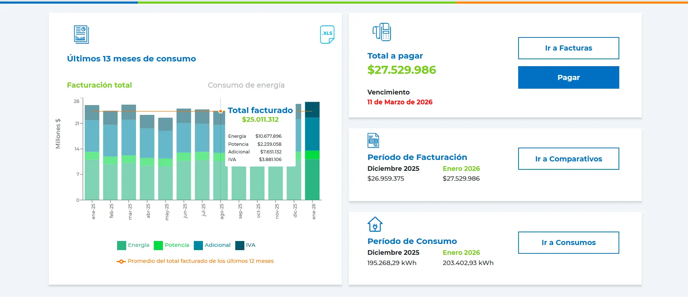Select the ene-25 bar in chart

pyautogui.click(x=92, y=152)
